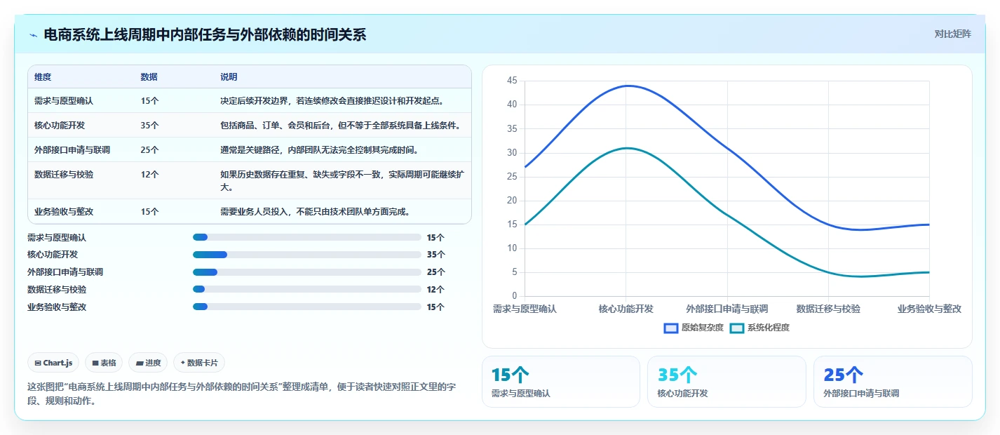Click the lightning icon beside the title

[x=34, y=35]
